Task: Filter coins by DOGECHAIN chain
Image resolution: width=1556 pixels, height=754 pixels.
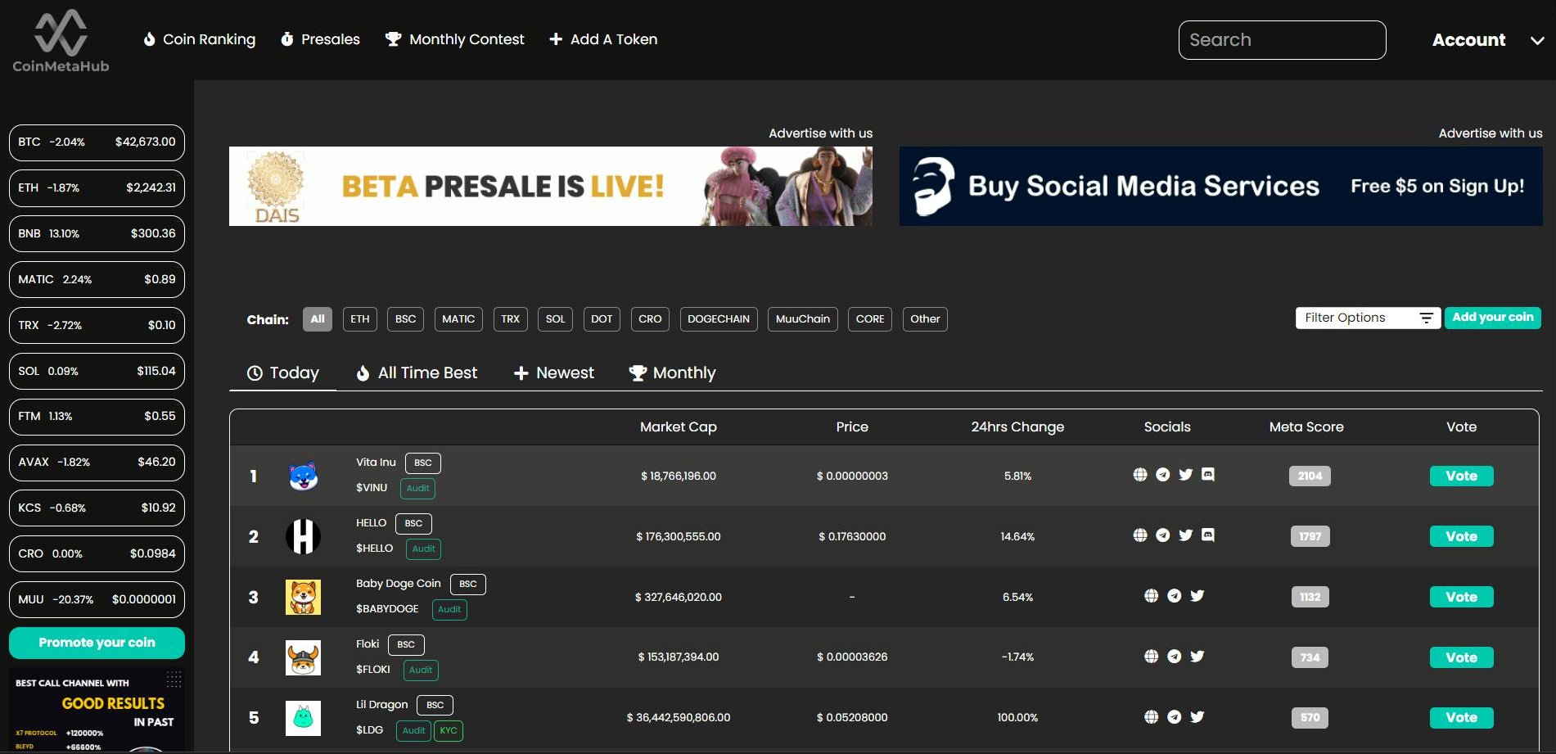Action: (x=719, y=319)
